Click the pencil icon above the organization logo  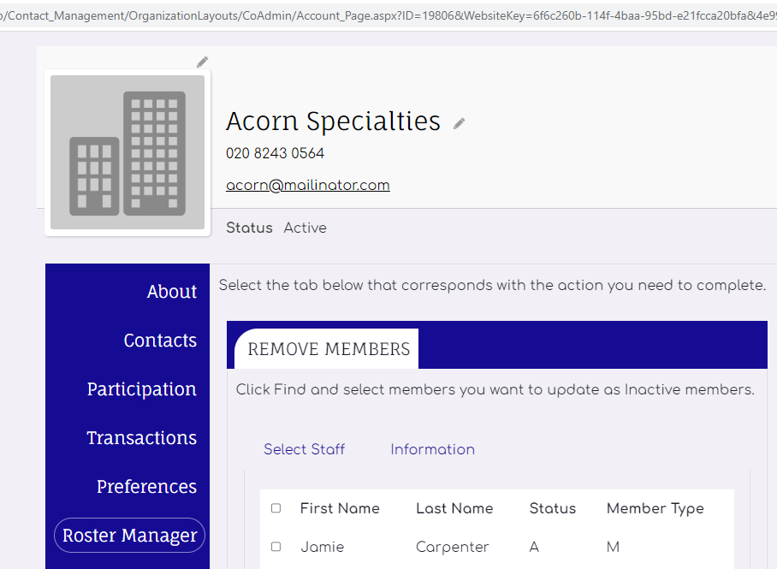point(202,62)
